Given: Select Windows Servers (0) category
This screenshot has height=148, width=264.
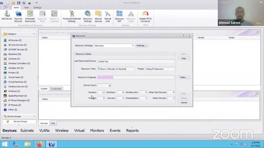Looking at the screenshot, I should tap(18, 87).
